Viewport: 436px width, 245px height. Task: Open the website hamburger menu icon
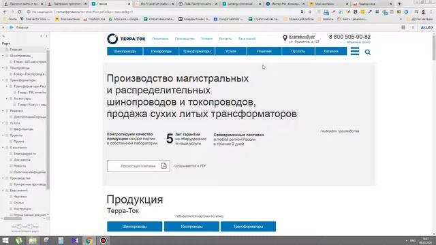click(355, 52)
